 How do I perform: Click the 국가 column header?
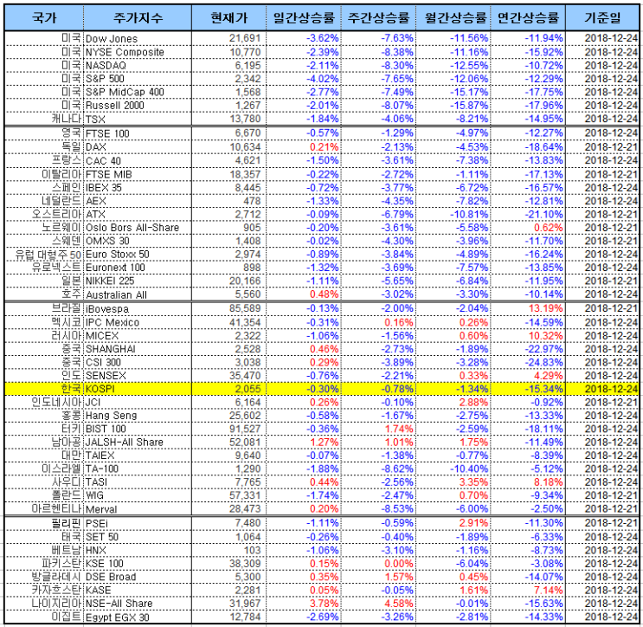(x=44, y=17)
